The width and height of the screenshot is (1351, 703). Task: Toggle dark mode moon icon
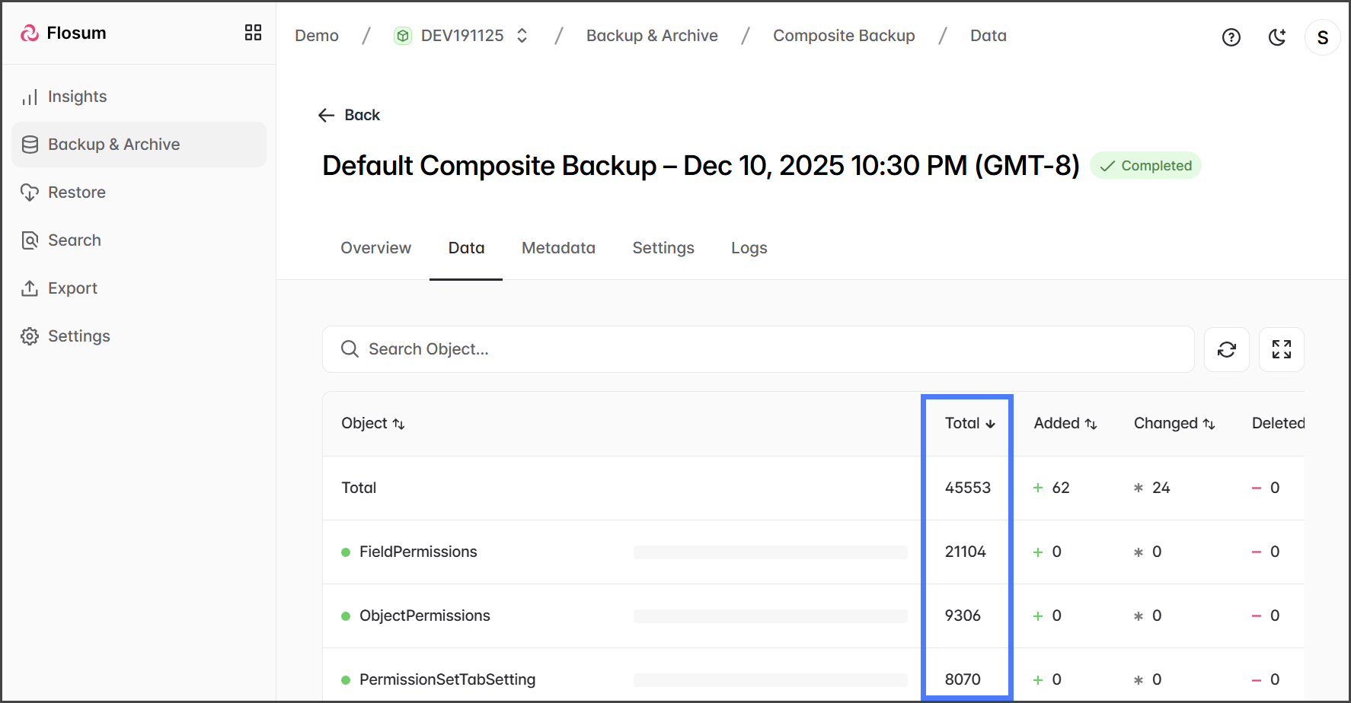(1277, 37)
